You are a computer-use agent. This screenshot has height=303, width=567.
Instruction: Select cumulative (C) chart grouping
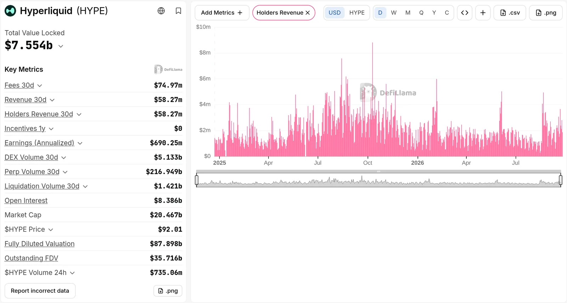tap(447, 13)
